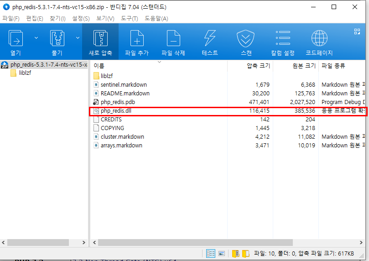Switch to details list view in the status bar
Screen dimensions: 369x261
(211, 253)
